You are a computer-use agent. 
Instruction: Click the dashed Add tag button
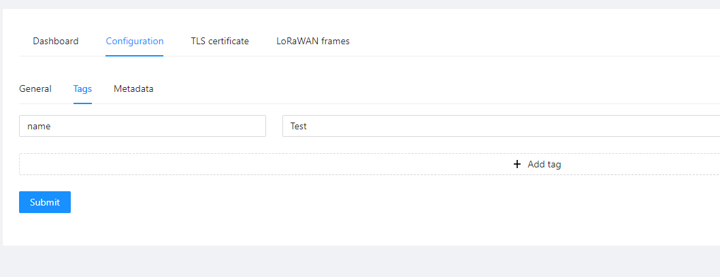point(369,164)
